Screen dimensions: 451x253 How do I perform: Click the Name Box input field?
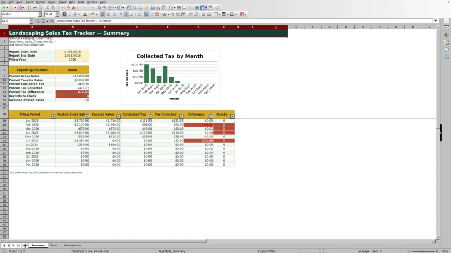[x=15, y=21]
